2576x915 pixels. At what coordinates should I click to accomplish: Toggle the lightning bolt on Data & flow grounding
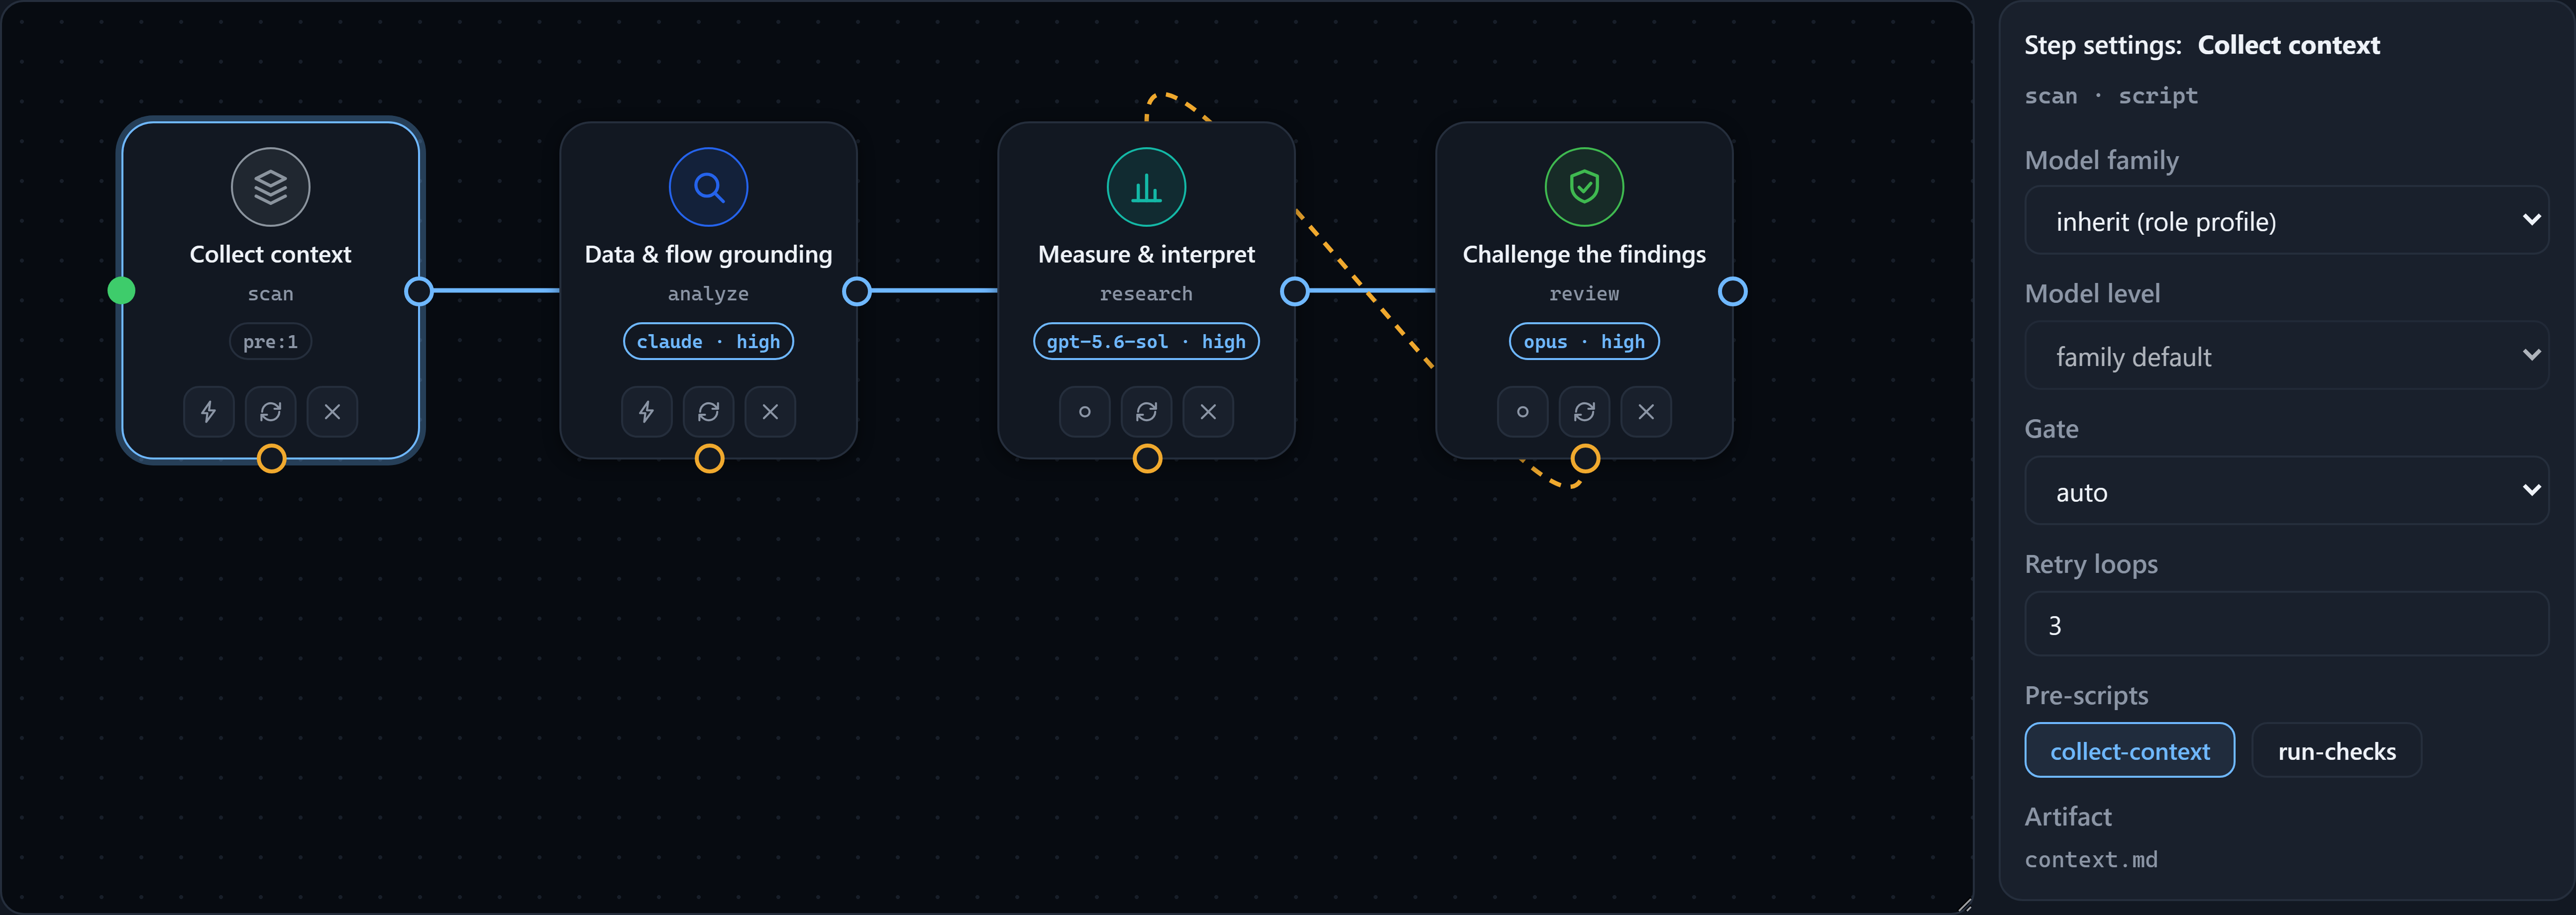coord(646,412)
